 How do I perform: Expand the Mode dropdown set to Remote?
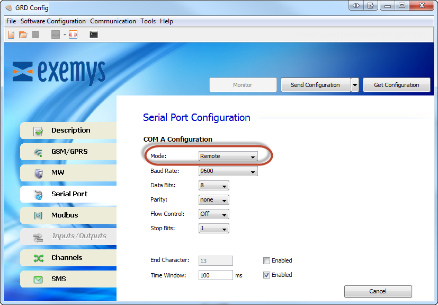coord(228,156)
